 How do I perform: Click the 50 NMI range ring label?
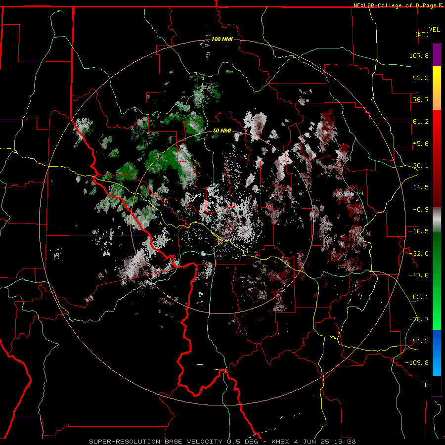click(x=222, y=131)
